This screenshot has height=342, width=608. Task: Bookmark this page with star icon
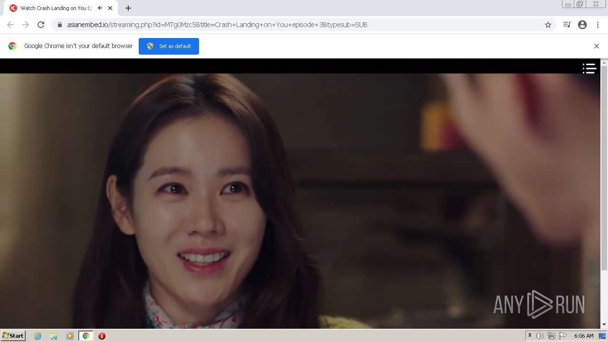(548, 25)
